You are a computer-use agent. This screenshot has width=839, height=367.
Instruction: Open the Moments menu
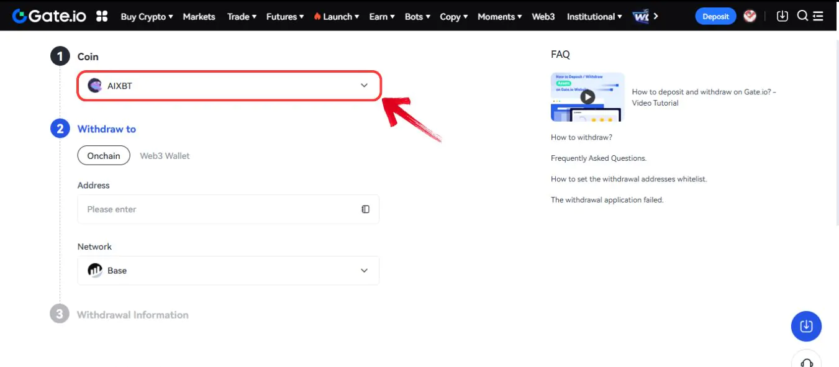coord(500,17)
